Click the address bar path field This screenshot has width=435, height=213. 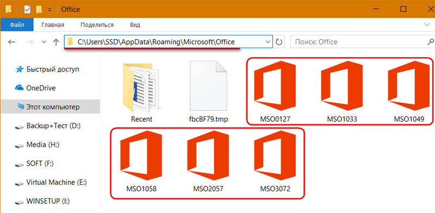[169, 42]
